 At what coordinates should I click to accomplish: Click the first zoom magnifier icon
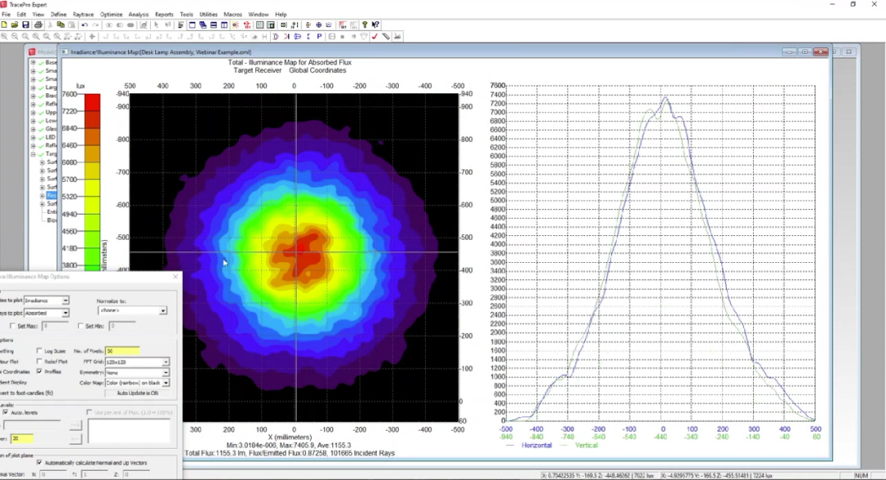click(x=4, y=36)
